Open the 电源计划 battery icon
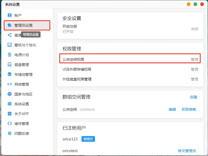The width and height of the screenshot is (208, 156). (x=10, y=55)
